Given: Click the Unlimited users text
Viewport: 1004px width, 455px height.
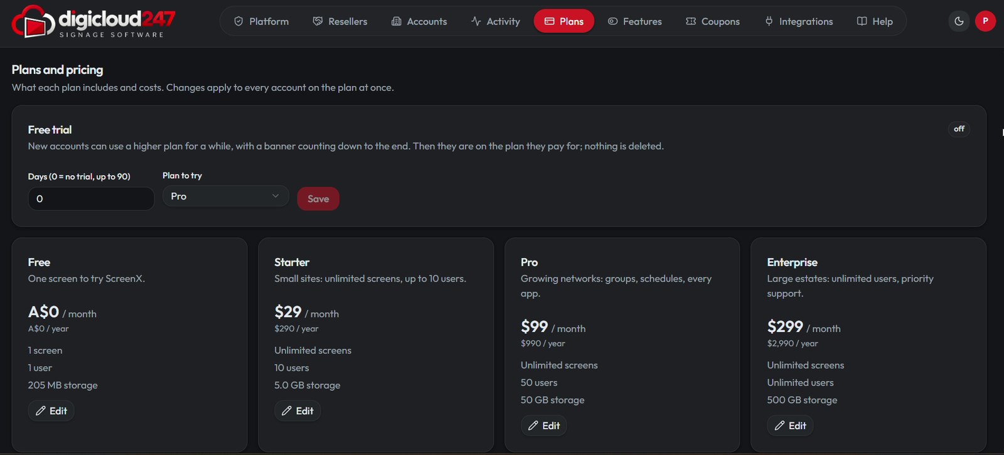Looking at the screenshot, I should coord(800,383).
